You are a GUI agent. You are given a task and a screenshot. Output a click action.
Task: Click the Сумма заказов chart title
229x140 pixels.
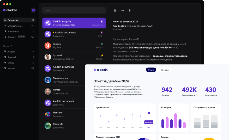click(x=103, y=107)
